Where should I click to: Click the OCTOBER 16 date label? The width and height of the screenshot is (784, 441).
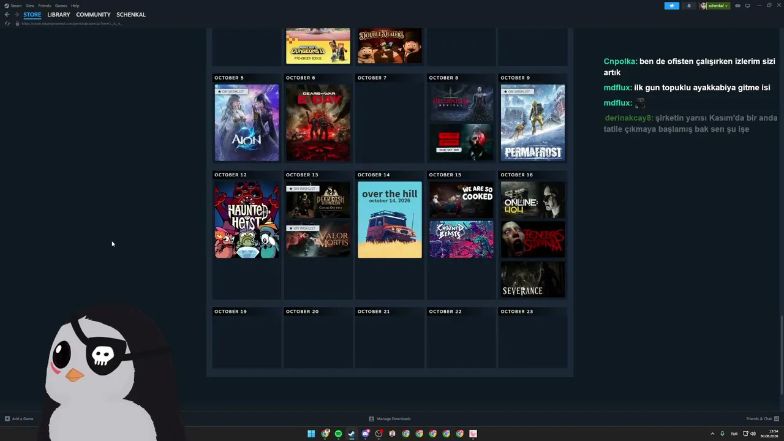pos(517,175)
